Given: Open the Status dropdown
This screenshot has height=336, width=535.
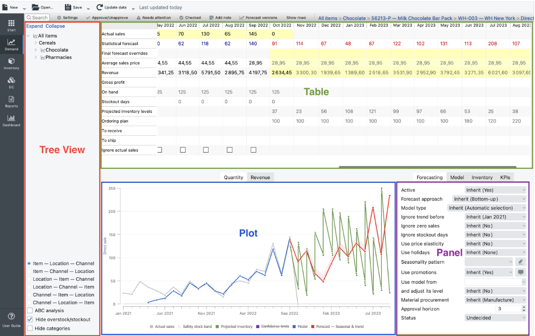Looking at the screenshot, I should point(495,318).
